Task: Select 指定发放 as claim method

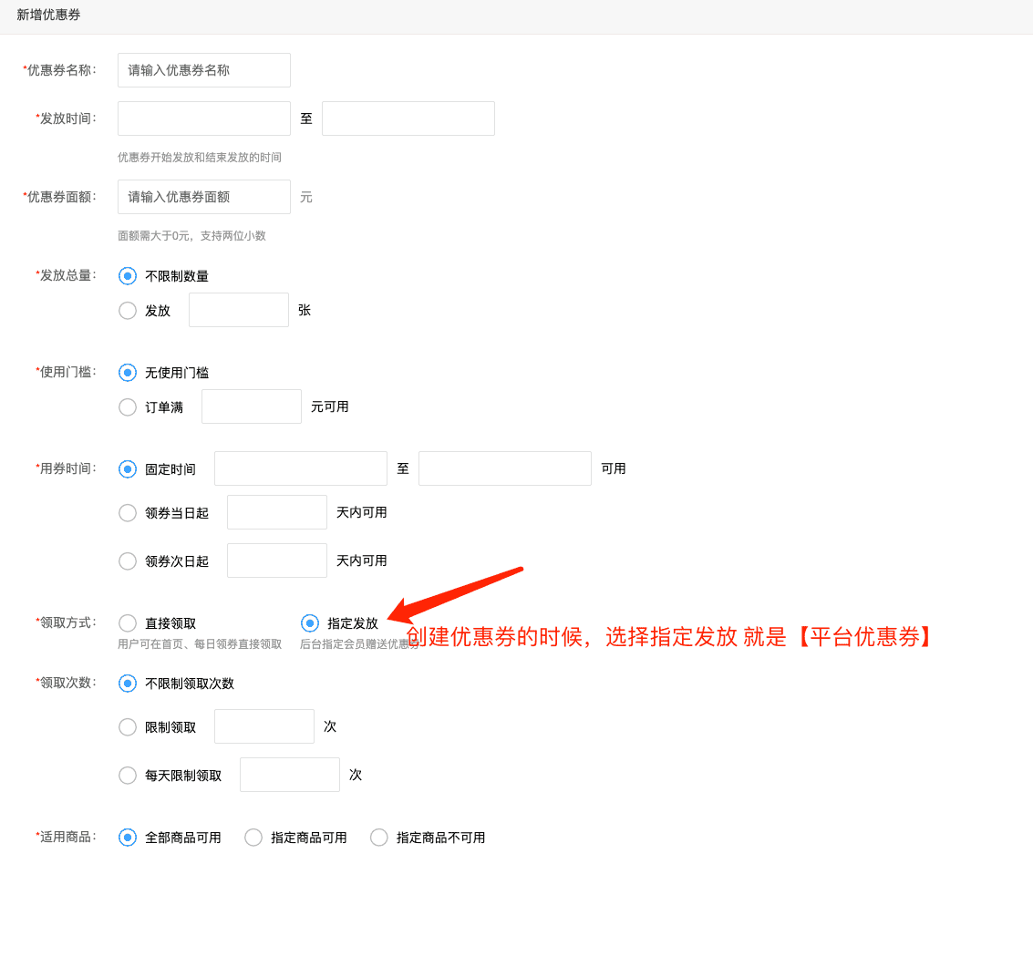Action: point(310,623)
